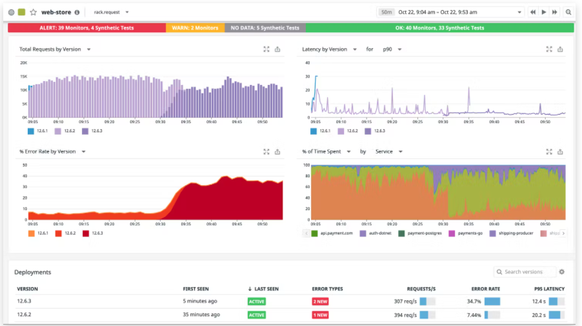The image size is (582, 326).
Task: Fullscreen the % Error Rate graph
Action: coord(266,152)
